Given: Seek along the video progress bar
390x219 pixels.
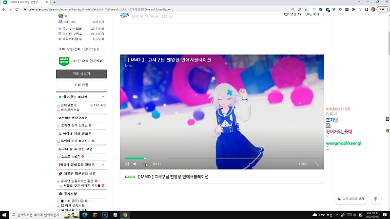Looking at the screenshot, I should click(x=222, y=158).
